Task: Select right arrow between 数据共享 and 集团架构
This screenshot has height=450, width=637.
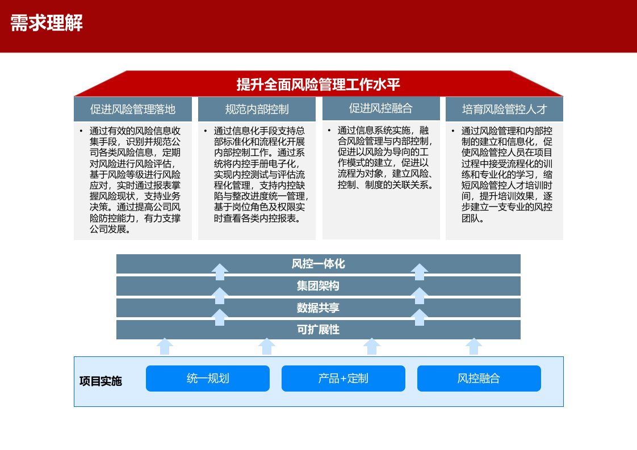Action: point(419,295)
